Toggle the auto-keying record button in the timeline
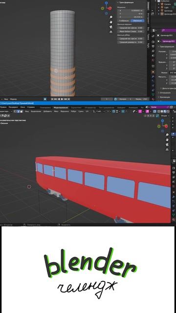The height and width of the screenshot is (313, 176). click(45, 99)
